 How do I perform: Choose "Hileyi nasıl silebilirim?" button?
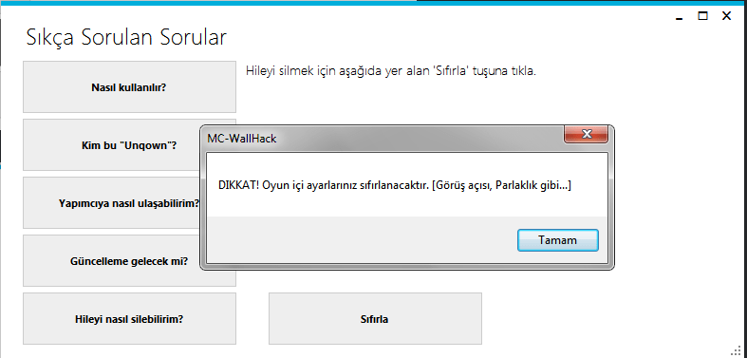[x=129, y=318]
